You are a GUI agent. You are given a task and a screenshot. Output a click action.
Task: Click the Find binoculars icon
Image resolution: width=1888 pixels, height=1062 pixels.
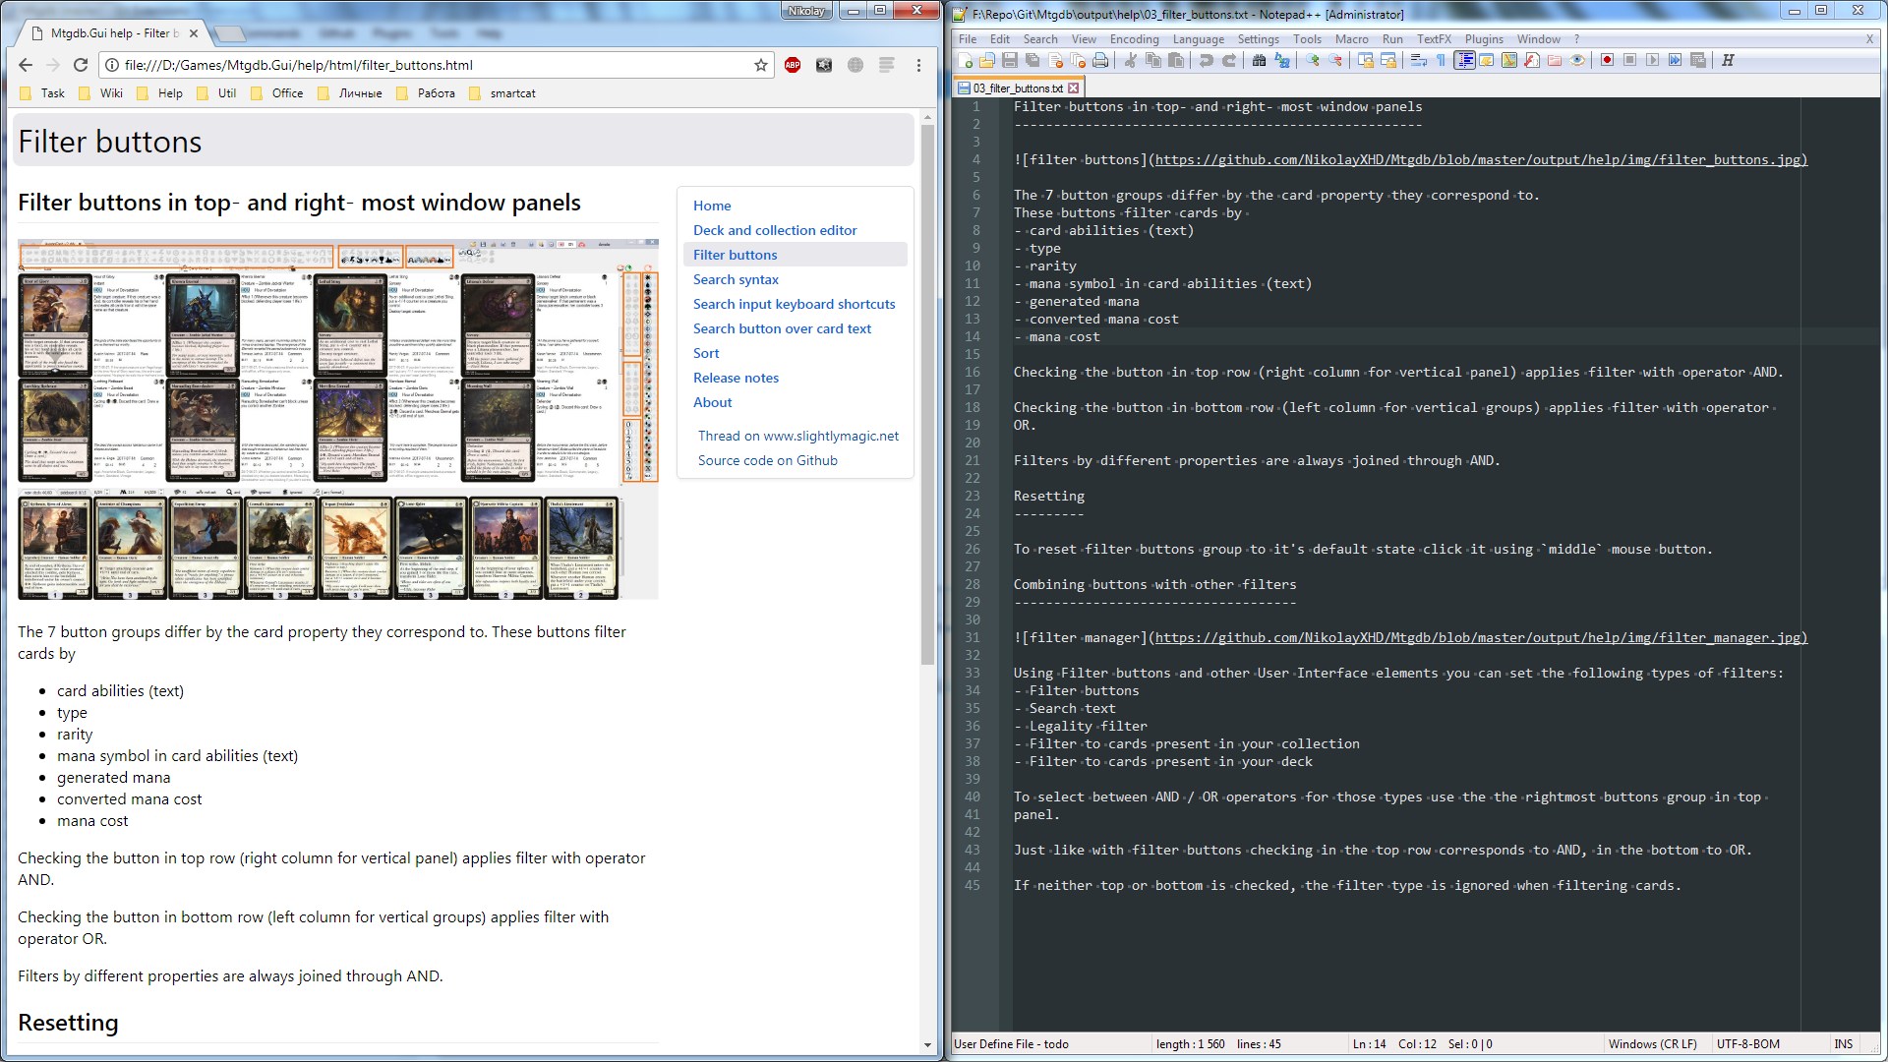coord(1259,60)
